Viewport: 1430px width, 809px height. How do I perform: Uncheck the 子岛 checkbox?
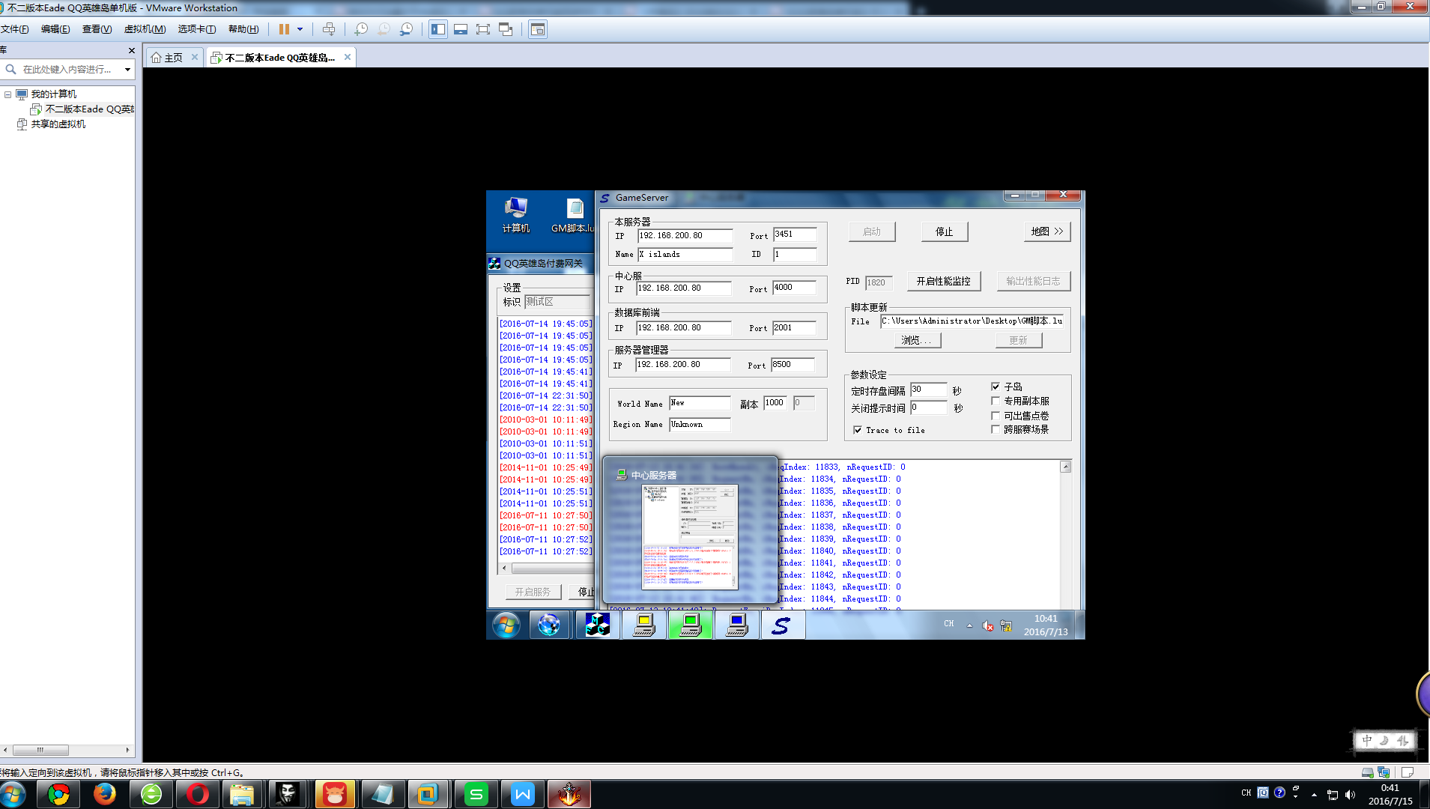pos(996,387)
